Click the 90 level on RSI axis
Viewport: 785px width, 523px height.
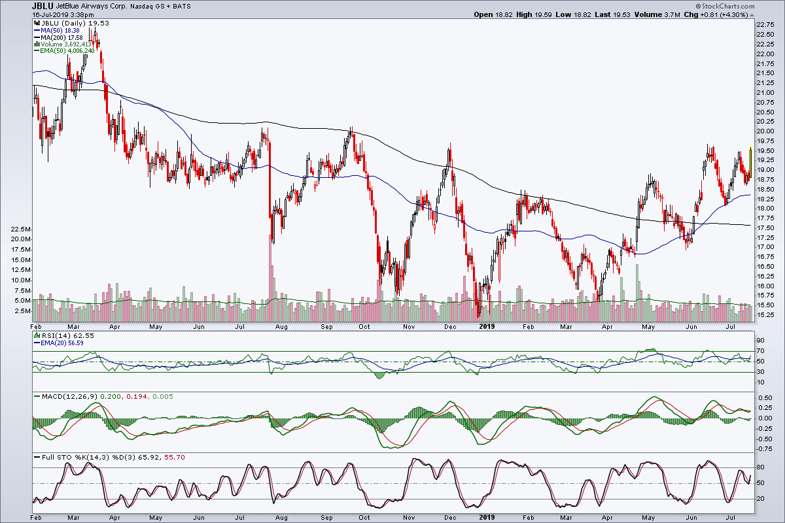point(759,341)
